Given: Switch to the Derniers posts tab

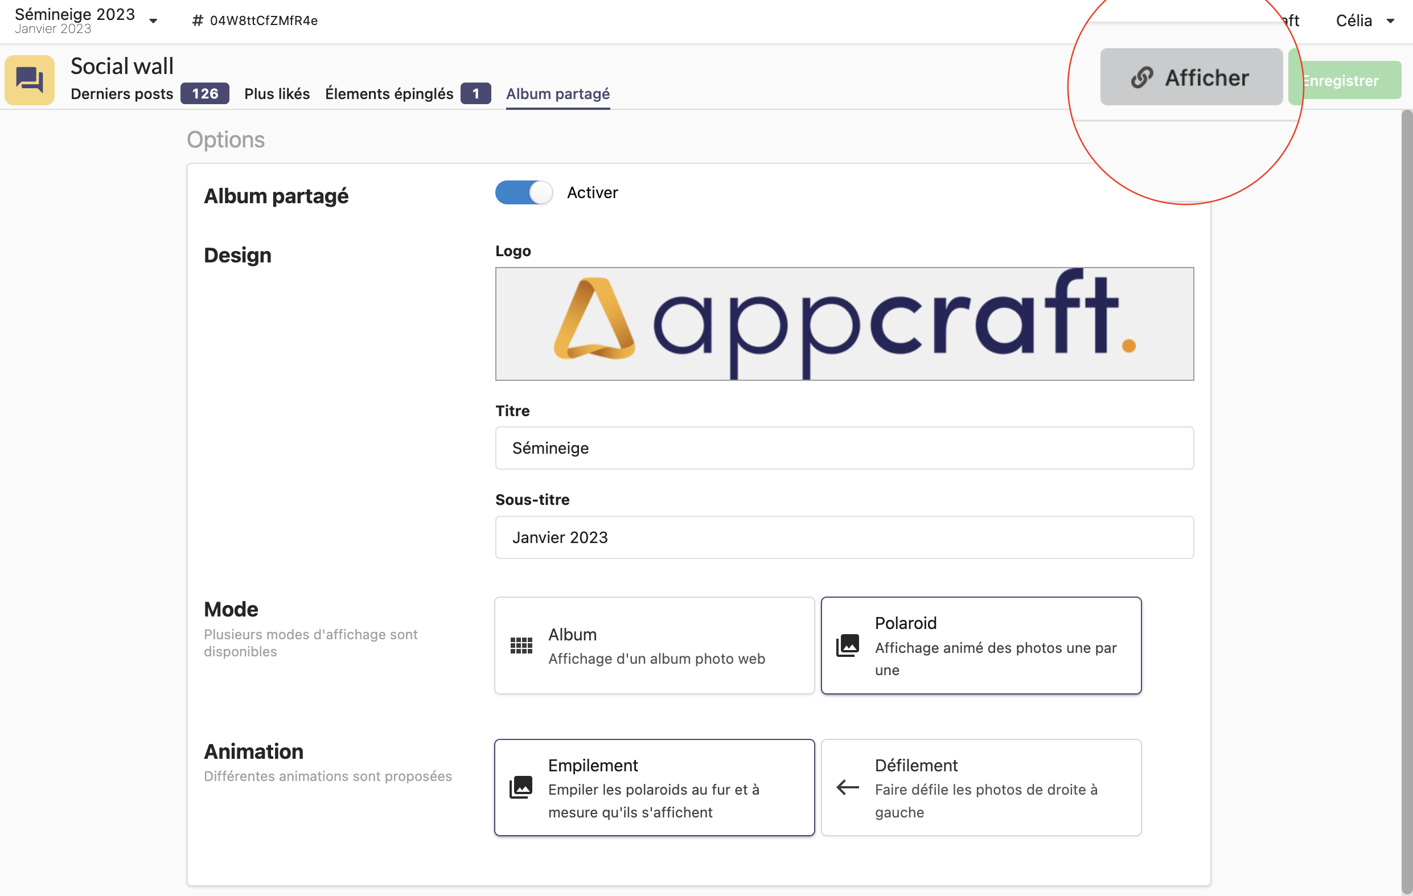Looking at the screenshot, I should (122, 94).
